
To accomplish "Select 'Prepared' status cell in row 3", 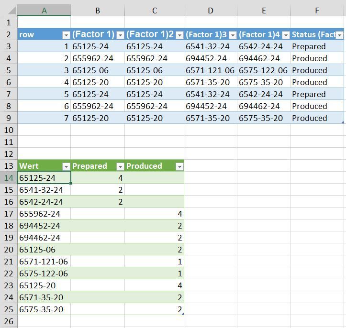I will pos(317,46).
